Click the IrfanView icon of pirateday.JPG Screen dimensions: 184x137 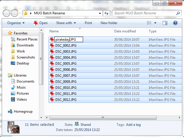(52, 40)
